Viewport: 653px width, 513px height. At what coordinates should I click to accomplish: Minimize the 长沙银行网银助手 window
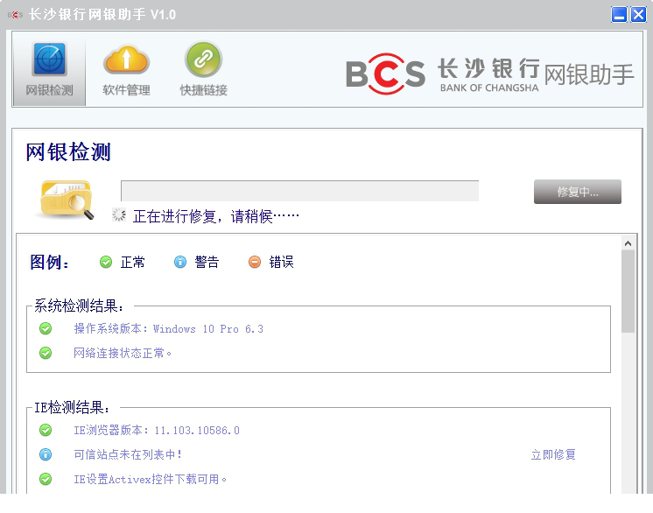click(619, 15)
